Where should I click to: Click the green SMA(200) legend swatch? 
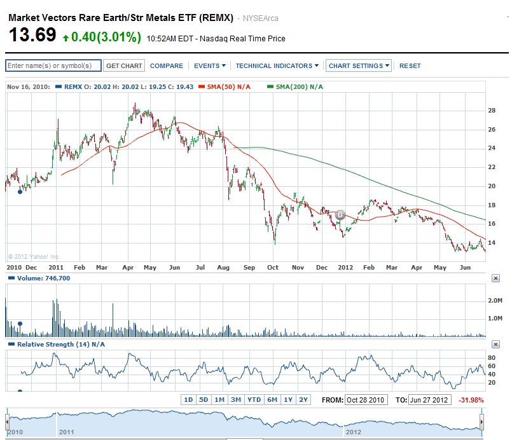270,87
